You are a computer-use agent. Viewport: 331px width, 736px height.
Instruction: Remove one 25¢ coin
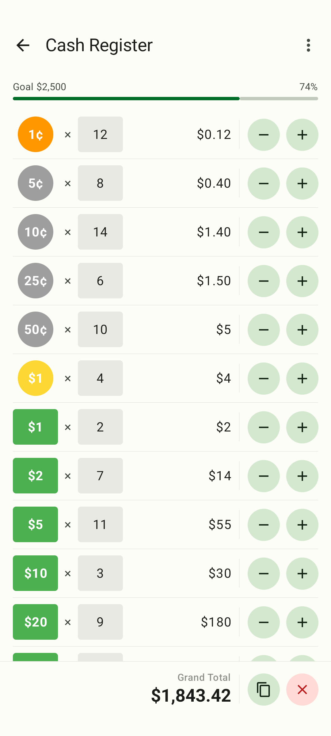pos(264,281)
